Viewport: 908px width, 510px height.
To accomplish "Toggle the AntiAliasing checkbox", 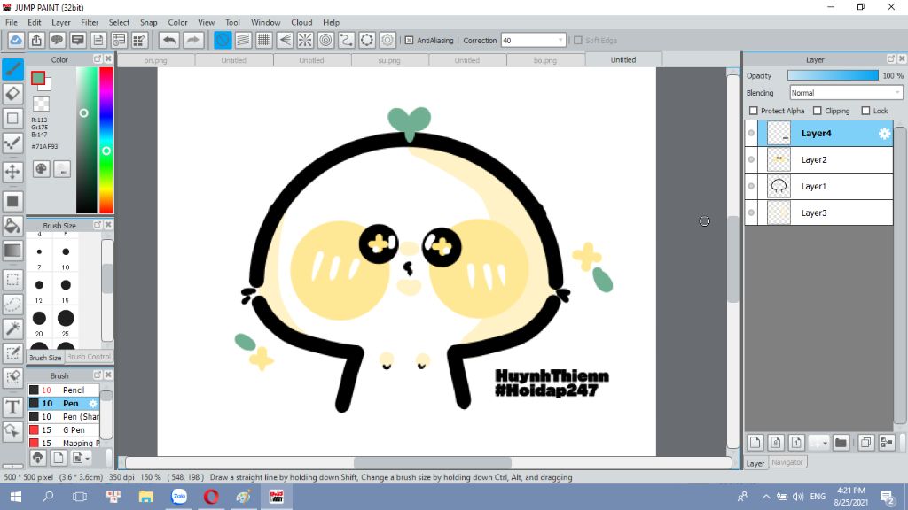I will click(x=409, y=41).
